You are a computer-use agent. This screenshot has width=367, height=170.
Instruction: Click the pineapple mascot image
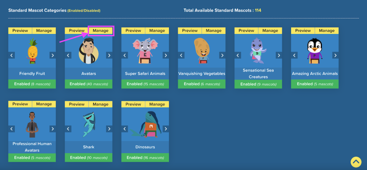point(32,51)
